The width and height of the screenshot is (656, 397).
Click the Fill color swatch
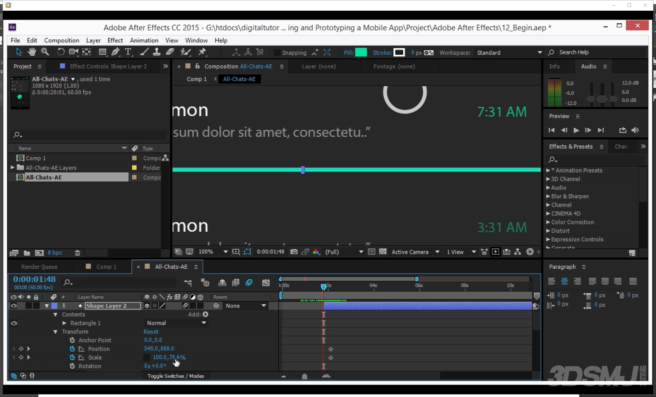pos(361,53)
